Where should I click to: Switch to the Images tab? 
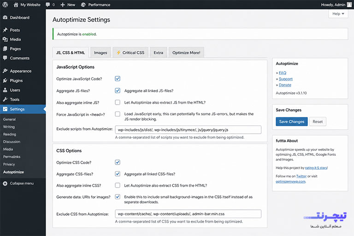click(x=100, y=53)
